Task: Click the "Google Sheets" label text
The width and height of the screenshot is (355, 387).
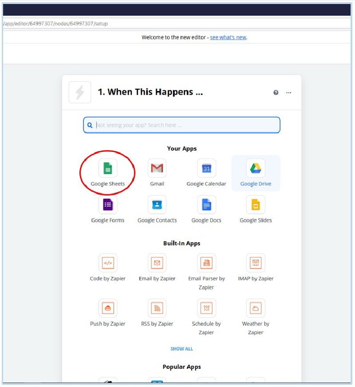Action: pyautogui.click(x=108, y=184)
